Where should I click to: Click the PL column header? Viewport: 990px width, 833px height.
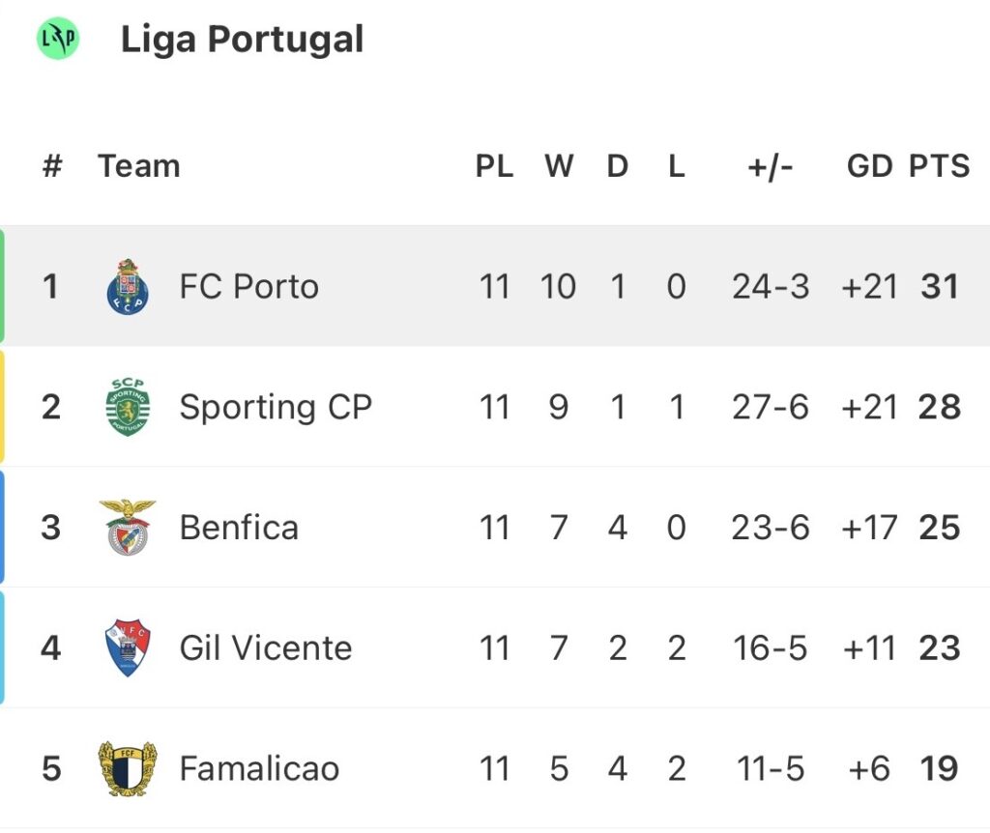tap(494, 166)
